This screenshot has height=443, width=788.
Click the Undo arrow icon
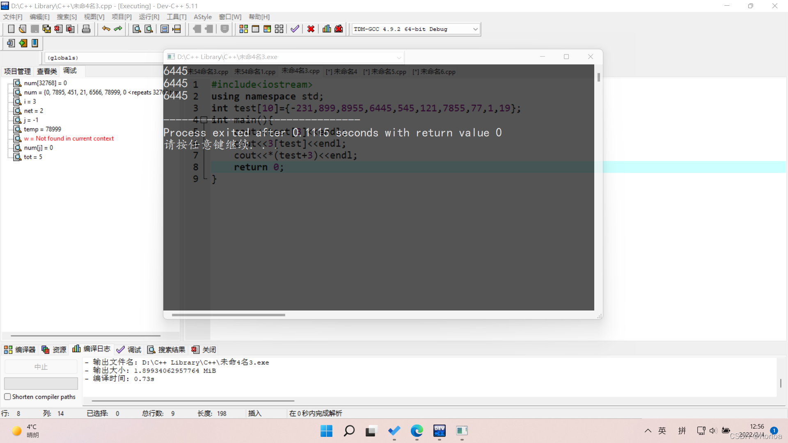(x=106, y=29)
